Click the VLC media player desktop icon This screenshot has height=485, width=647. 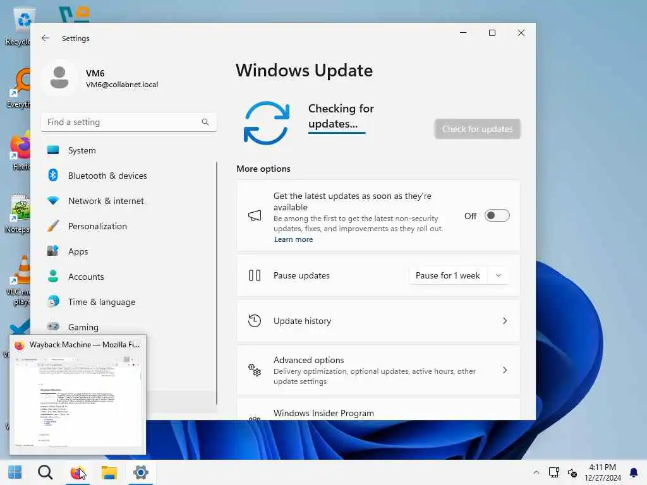click(x=18, y=280)
